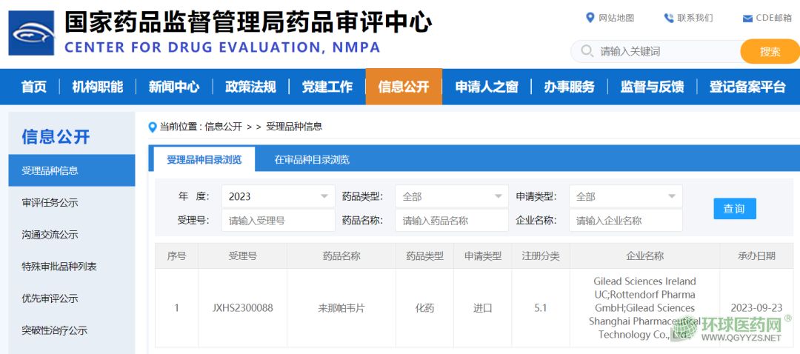Viewport: 800px width, 354px height.
Task: Click the blue 查询 button
Action: point(734,209)
